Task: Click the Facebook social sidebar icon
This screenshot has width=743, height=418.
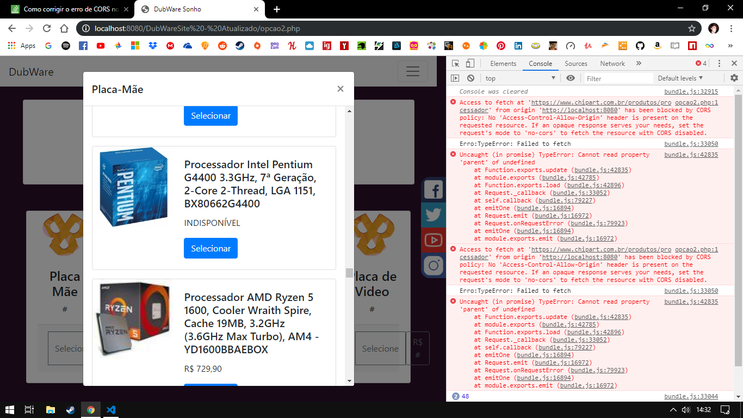Action: click(x=434, y=190)
